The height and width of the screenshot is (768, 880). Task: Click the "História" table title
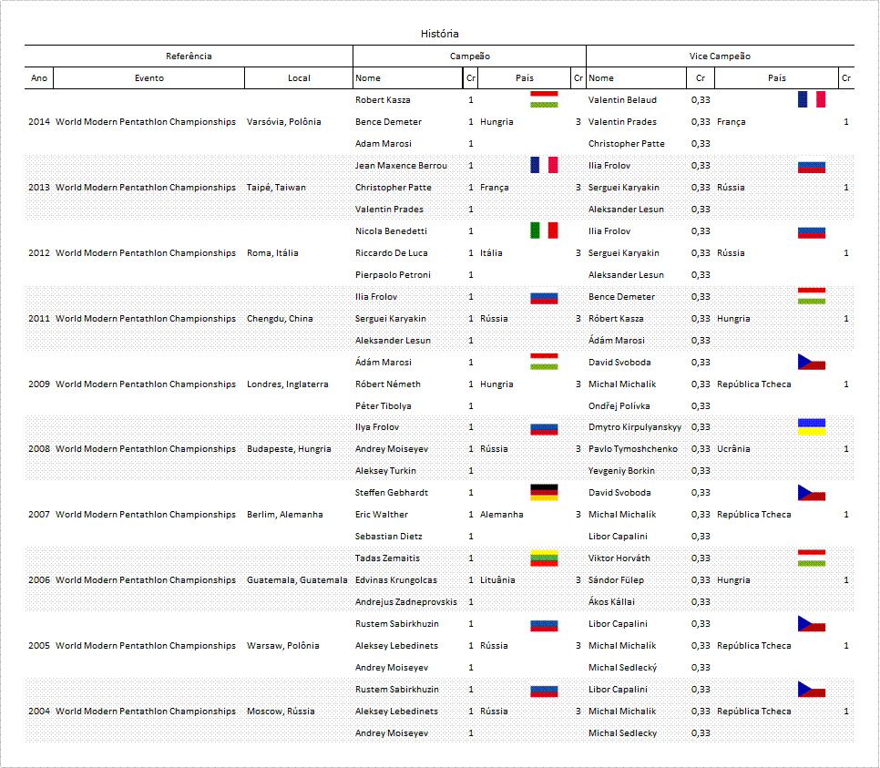tap(439, 34)
